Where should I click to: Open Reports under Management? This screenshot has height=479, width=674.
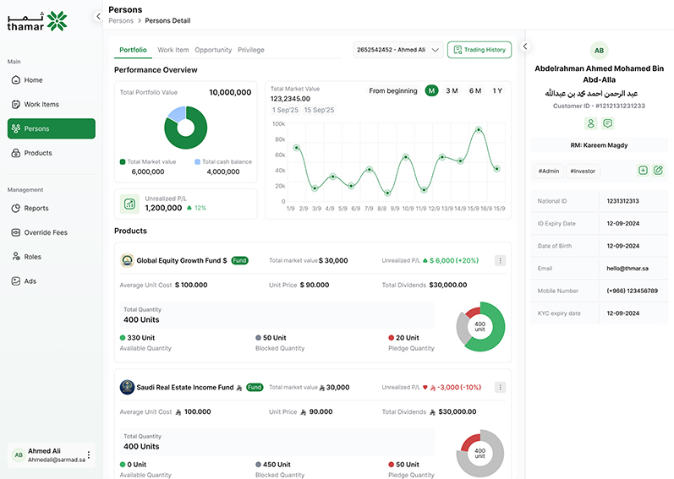[36, 208]
